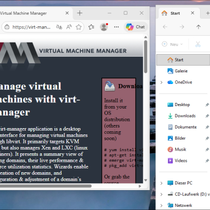The height and width of the screenshot is (210, 210).
Task: Click the Virtual Machine Manager logo
Action: pos(20,52)
